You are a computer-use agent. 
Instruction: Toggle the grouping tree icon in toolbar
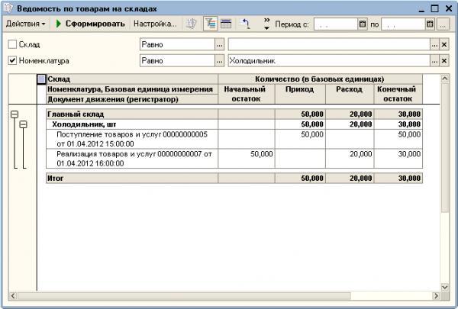(209, 24)
